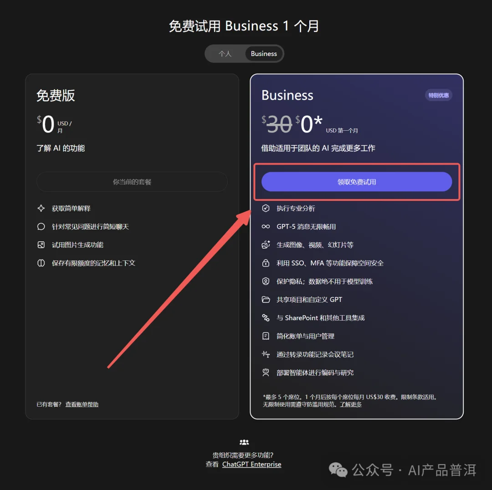This screenshot has width=492, height=490.
Task: Click the folder icon for 共享项目和自定义 GPT
Action: 266,299
